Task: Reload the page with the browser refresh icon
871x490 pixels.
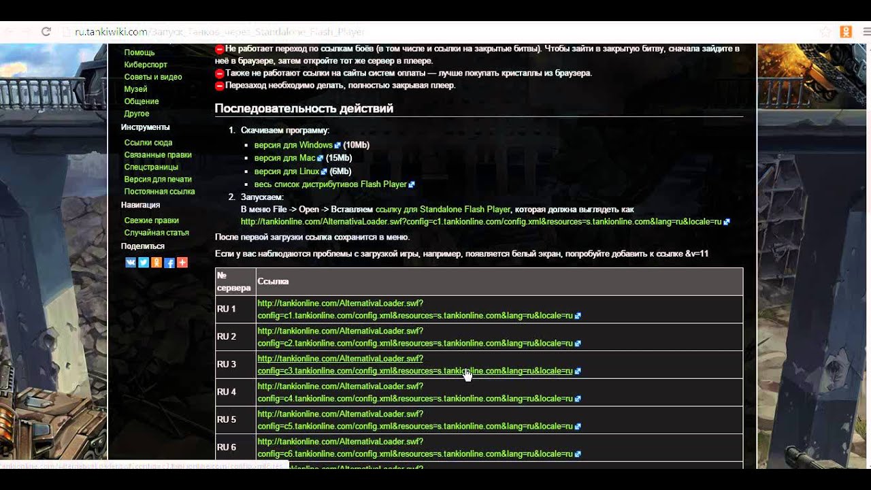Action: point(46,31)
